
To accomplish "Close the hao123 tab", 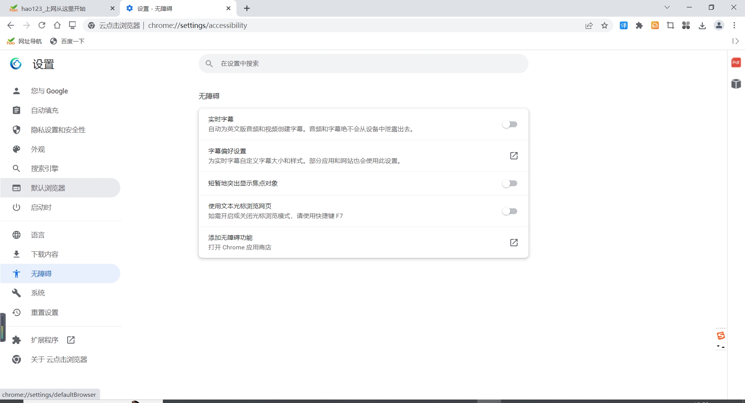I will 113,8.
